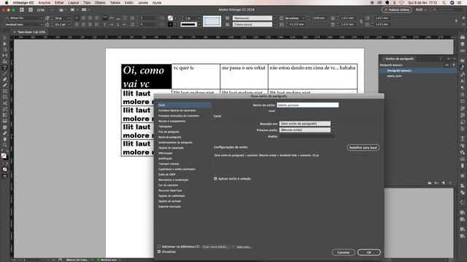
Task: Open macOS Notification Center
Action: tap(459, 3)
